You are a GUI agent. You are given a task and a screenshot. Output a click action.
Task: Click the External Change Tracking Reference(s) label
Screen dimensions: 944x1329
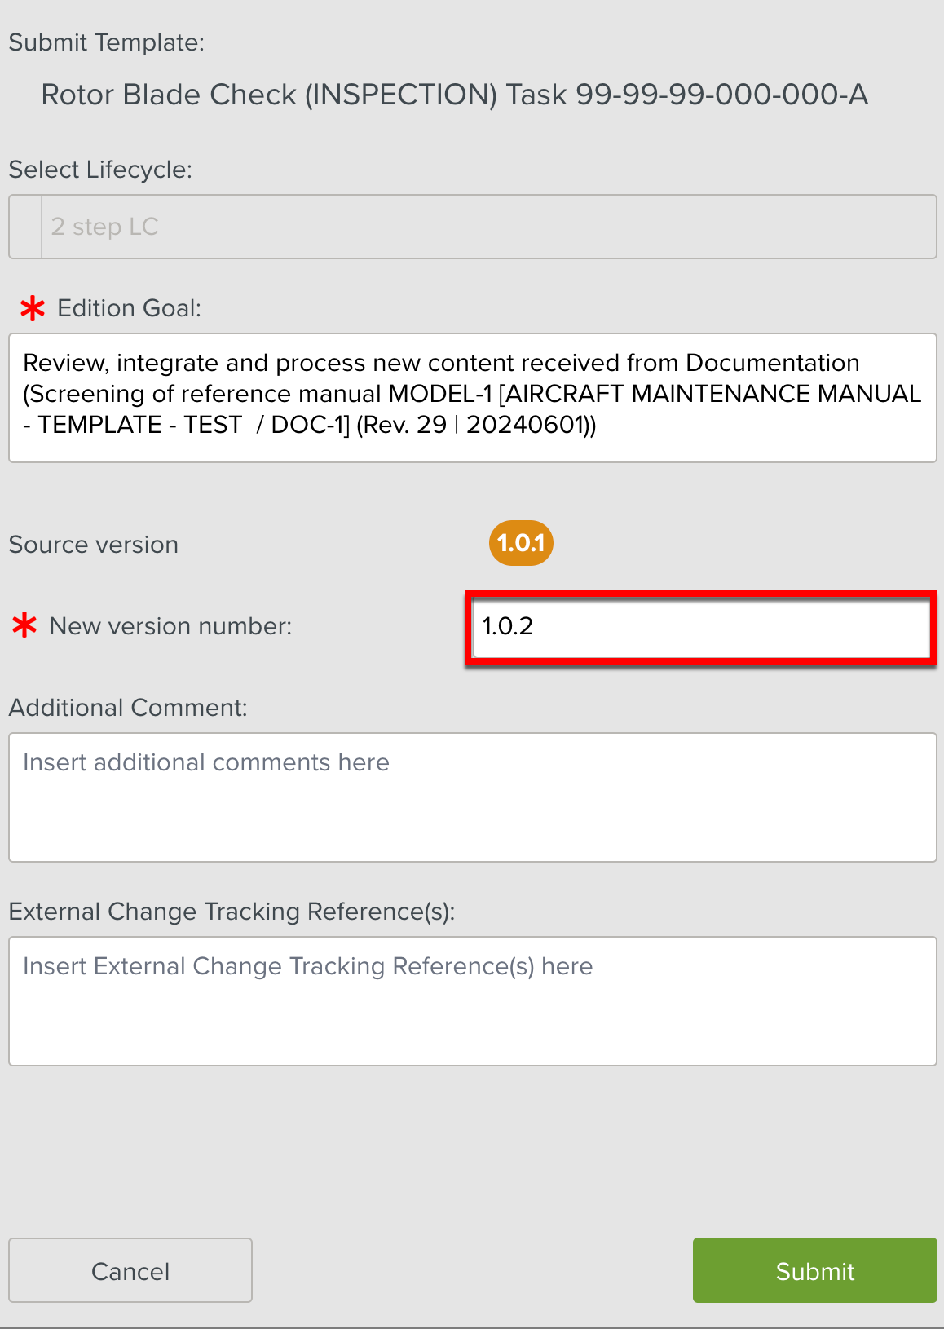tap(232, 912)
